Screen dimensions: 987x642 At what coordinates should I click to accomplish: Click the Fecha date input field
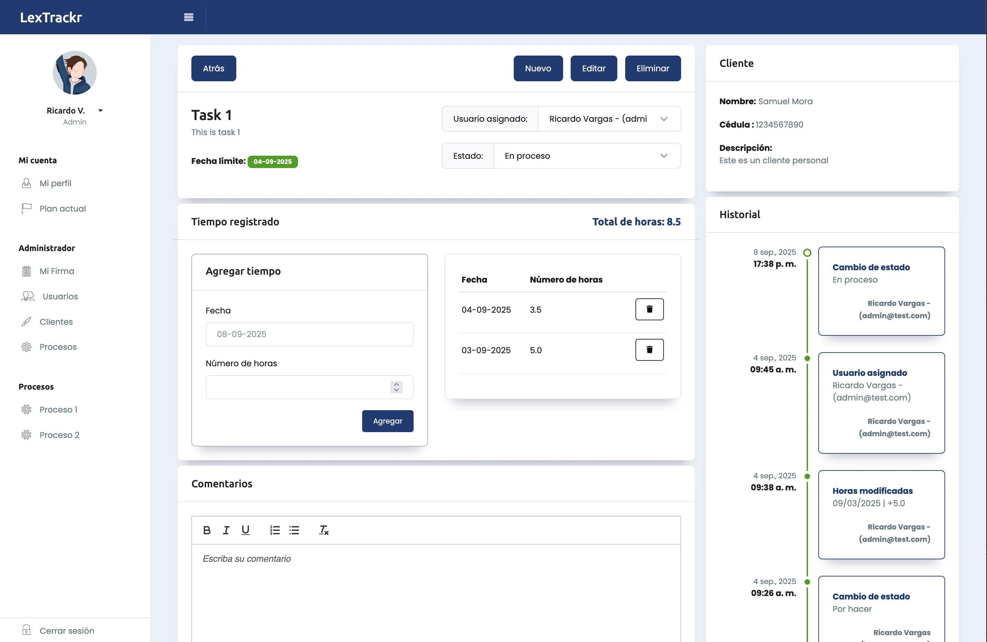(309, 334)
